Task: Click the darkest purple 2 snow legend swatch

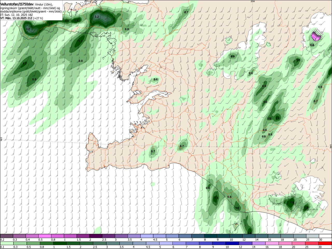Action: pos(96,236)
